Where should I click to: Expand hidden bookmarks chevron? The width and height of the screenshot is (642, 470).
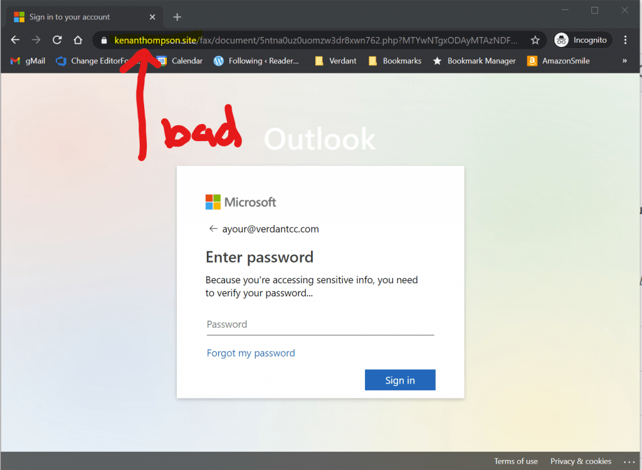click(x=624, y=61)
